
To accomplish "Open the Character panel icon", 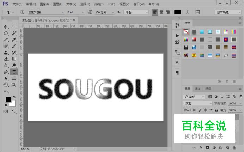I will tap(177, 63).
